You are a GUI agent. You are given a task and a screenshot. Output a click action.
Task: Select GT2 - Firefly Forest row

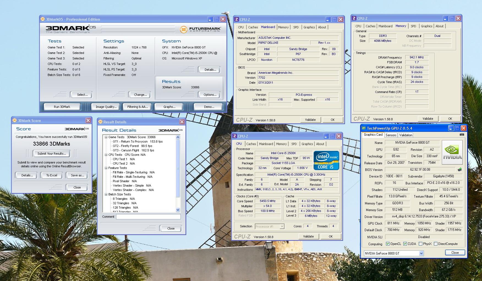(132, 146)
